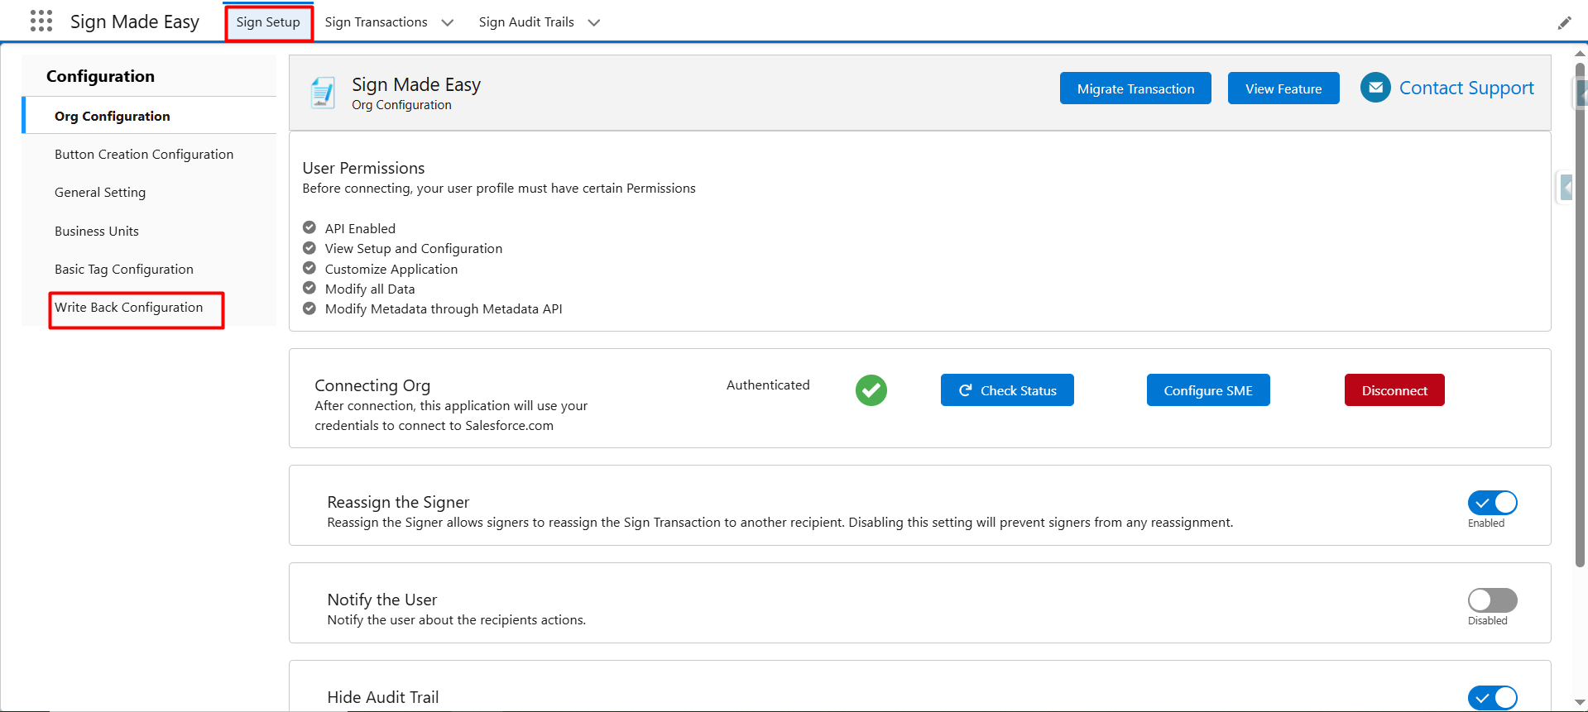This screenshot has width=1588, height=712.
Task: Click the Sign Made Easy document icon
Action: 323,93
